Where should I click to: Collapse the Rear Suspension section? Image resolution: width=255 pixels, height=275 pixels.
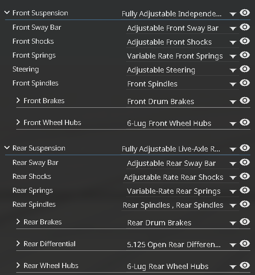[7, 148]
